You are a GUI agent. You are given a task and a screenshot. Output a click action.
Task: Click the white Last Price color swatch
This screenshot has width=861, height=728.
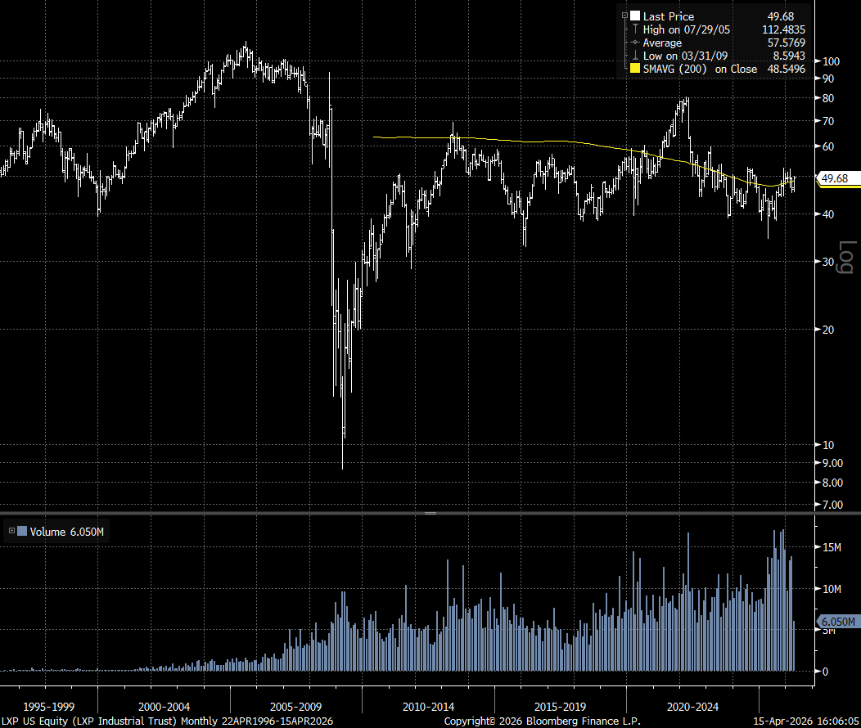click(x=635, y=16)
